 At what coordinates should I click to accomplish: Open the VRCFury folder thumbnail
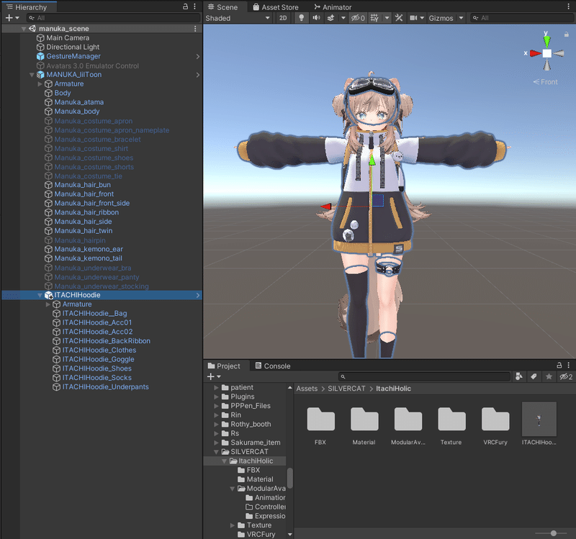(495, 419)
